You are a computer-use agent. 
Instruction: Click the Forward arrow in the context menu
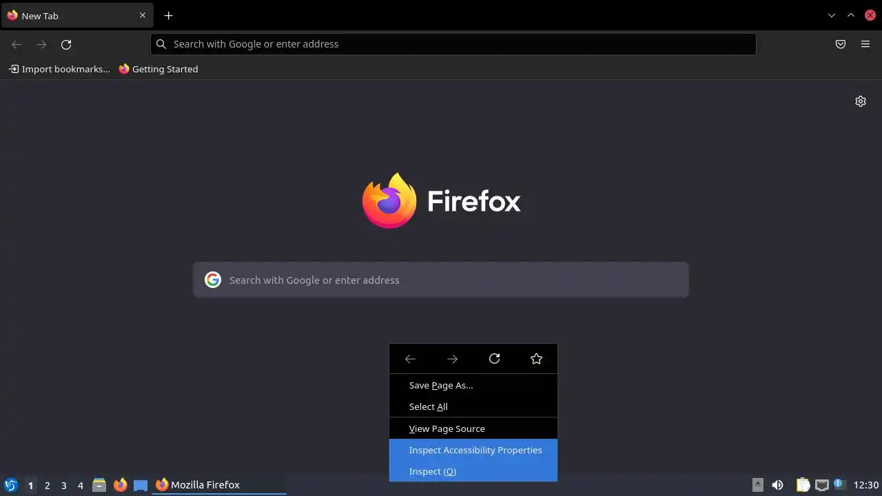[x=452, y=359]
